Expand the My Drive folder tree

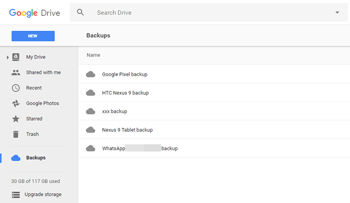8,58
